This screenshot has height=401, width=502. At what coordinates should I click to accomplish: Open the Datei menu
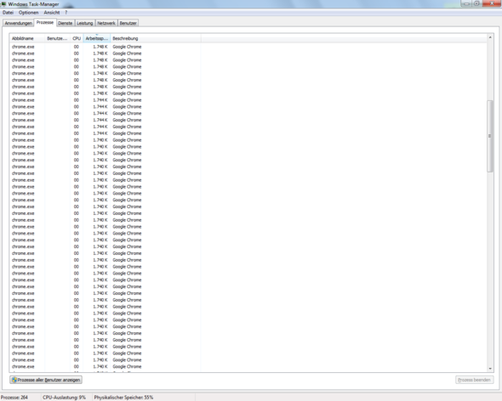[8, 13]
